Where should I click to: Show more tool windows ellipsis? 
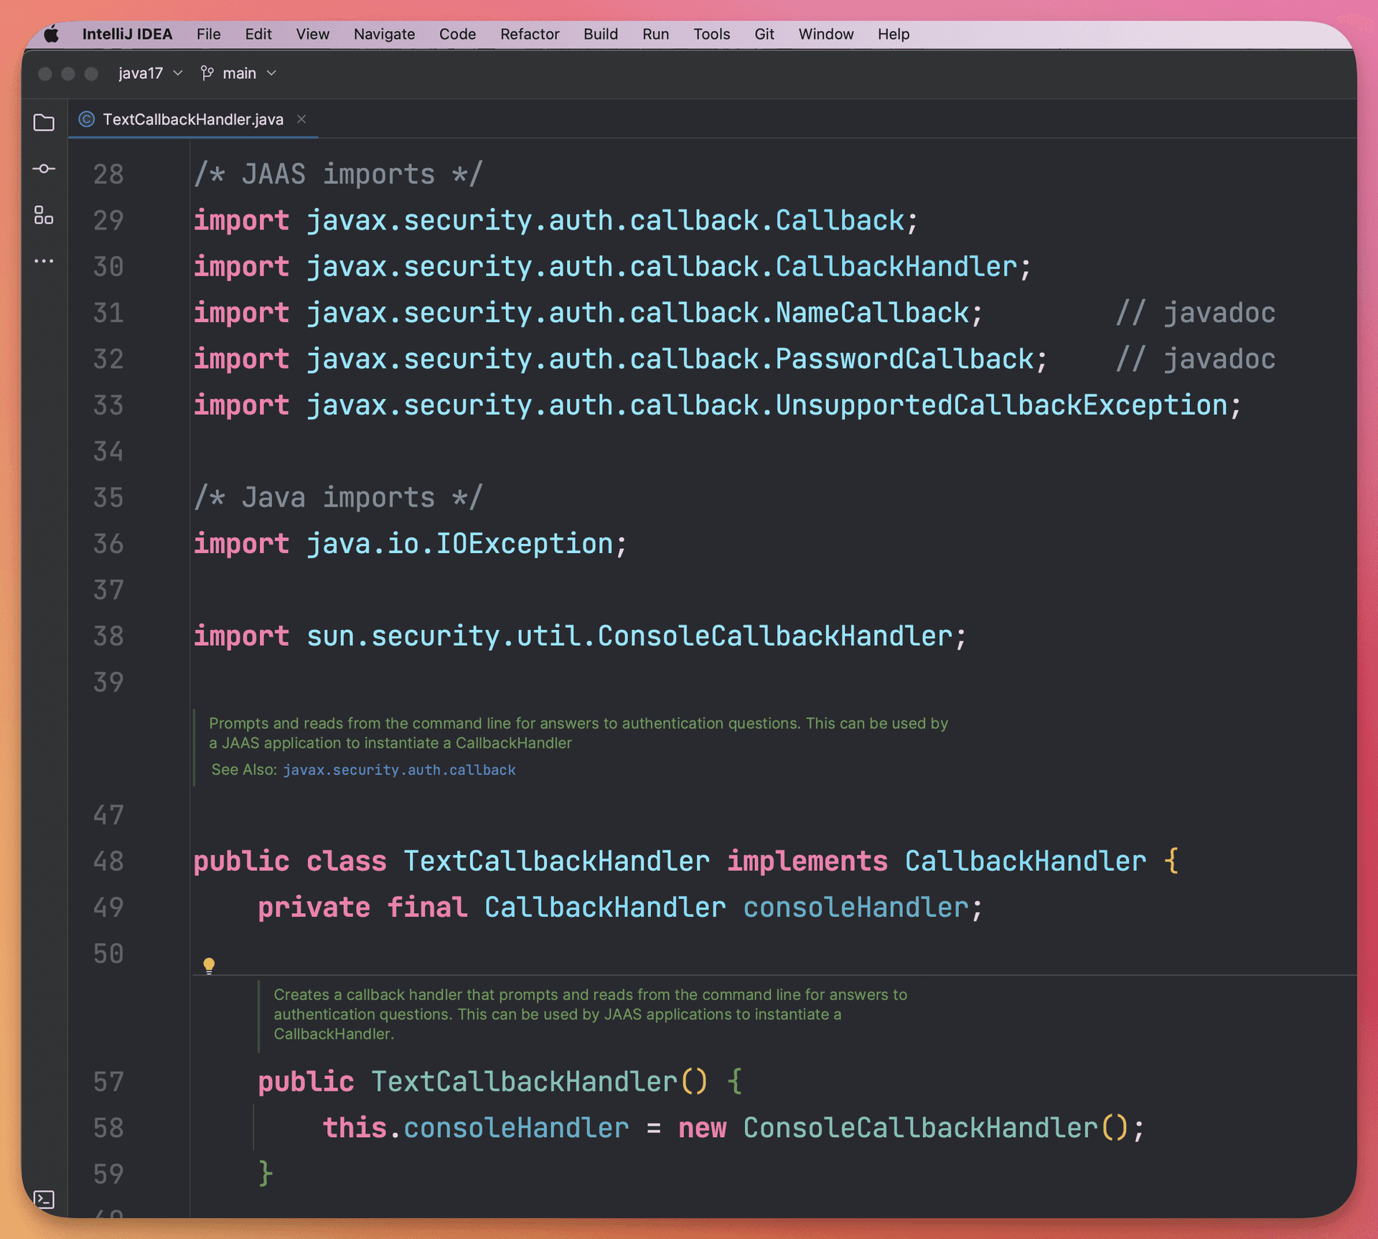(x=44, y=261)
